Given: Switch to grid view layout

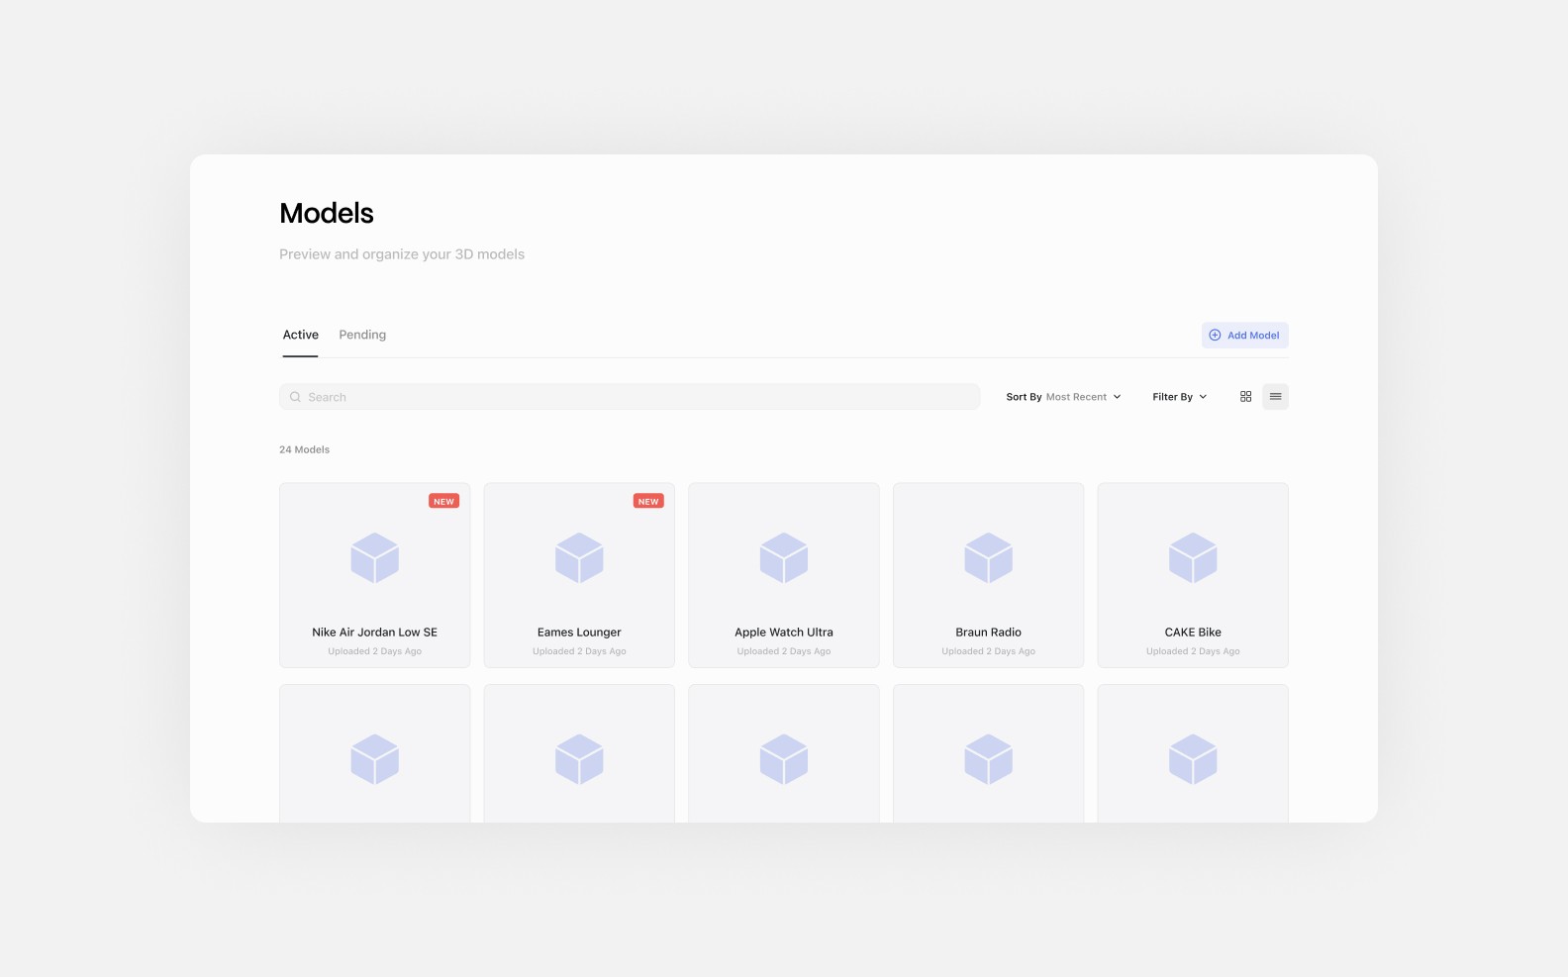Looking at the screenshot, I should pos(1245,397).
